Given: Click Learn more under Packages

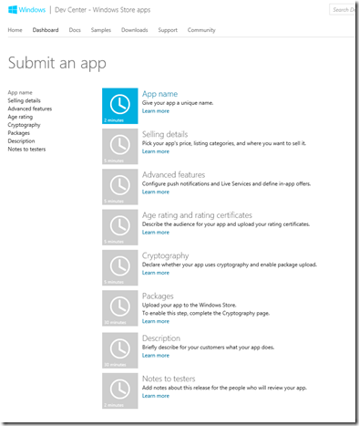Looking at the screenshot, I should (156, 322).
